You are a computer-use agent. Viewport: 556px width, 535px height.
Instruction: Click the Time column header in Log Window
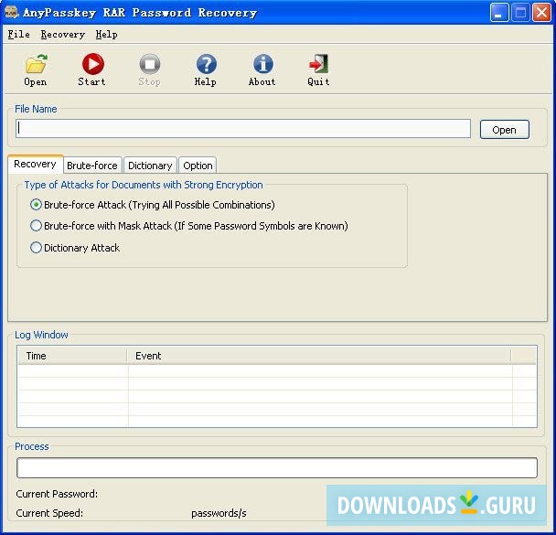pos(72,356)
